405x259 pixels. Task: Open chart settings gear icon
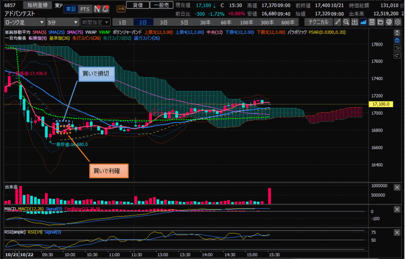click(397, 22)
